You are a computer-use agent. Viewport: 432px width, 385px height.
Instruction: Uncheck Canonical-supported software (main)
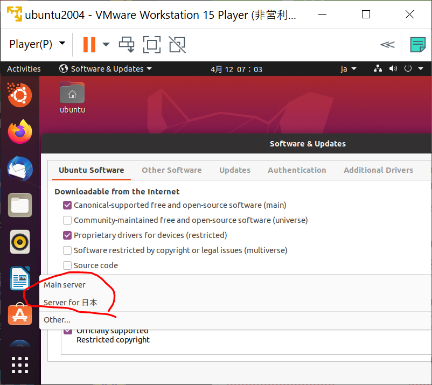point(67,205)
